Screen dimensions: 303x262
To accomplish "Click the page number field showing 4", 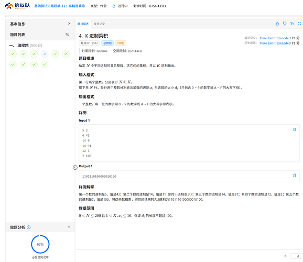I will point(297,256).
